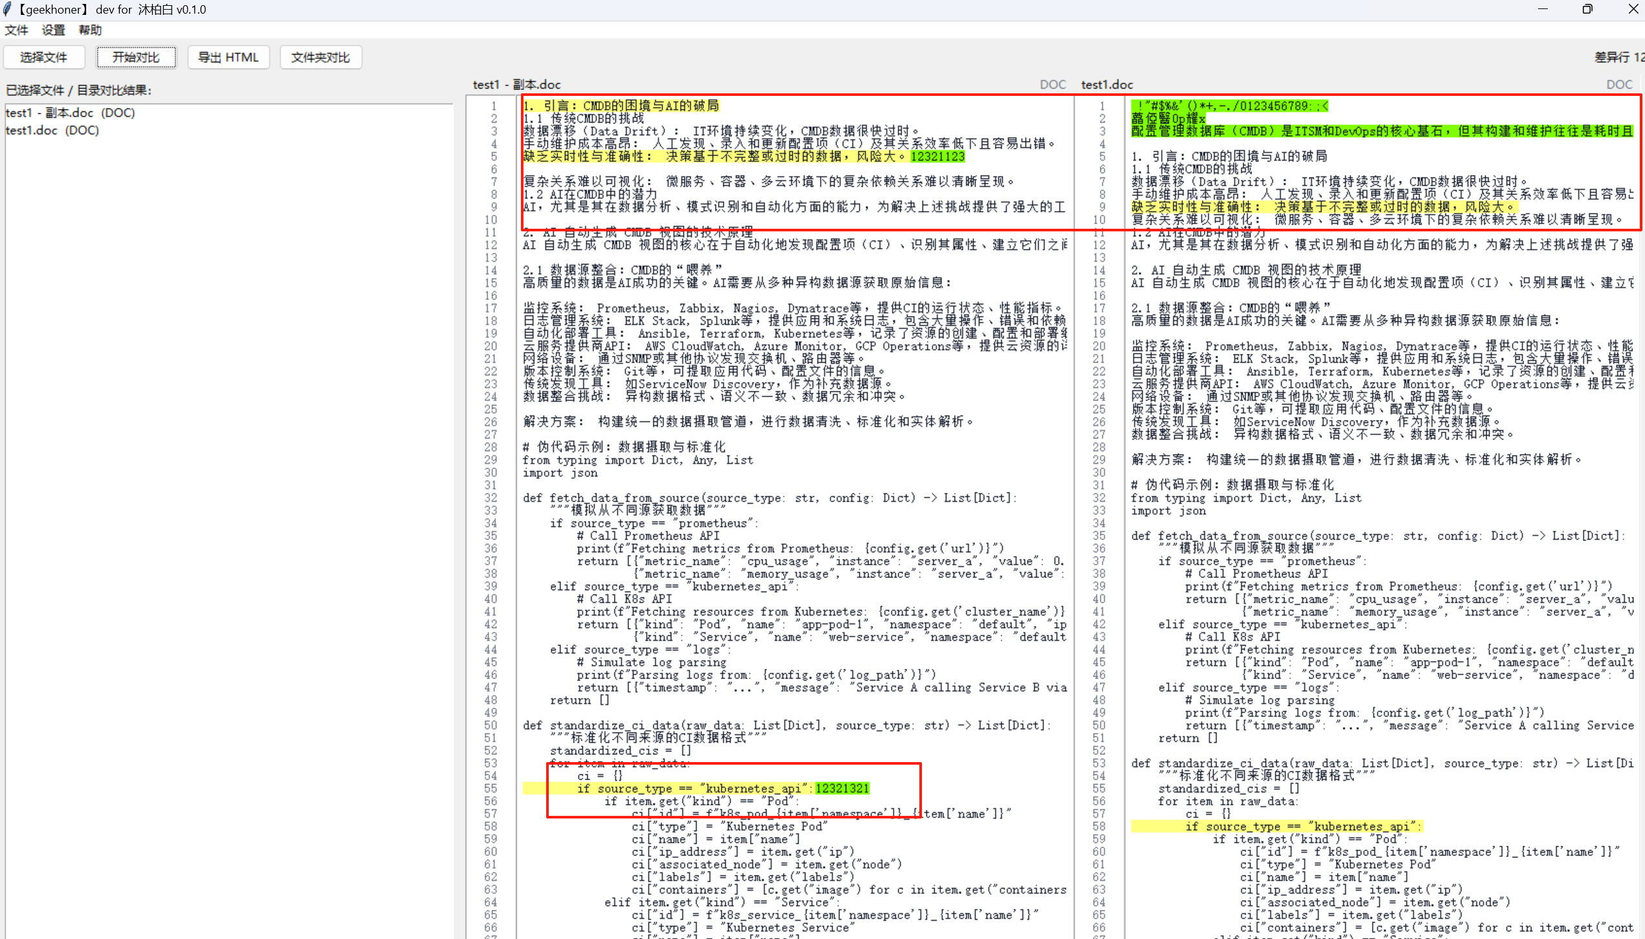Screen dimensions: 1645x939
Task: Open the 帮助 menu
Action: point(90,30)
